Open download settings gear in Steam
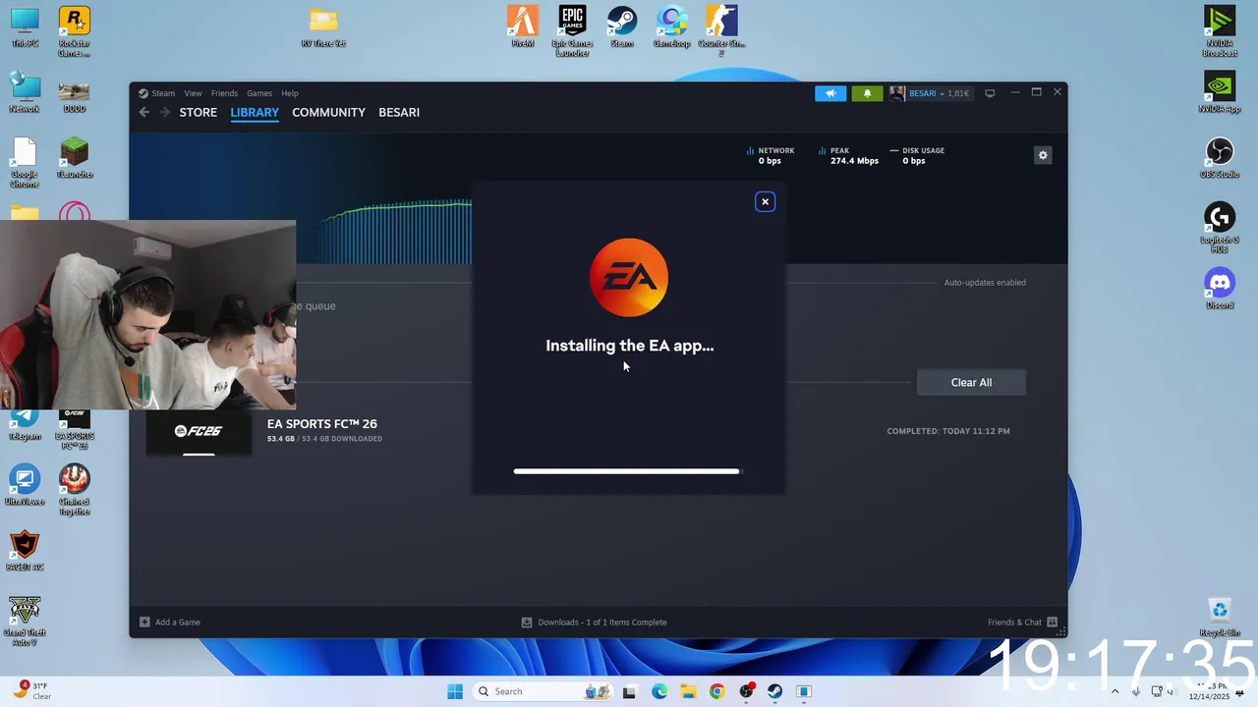The width and height of the screenshot is (1258, 707). pyautogui.click(x=1043, y=155)
